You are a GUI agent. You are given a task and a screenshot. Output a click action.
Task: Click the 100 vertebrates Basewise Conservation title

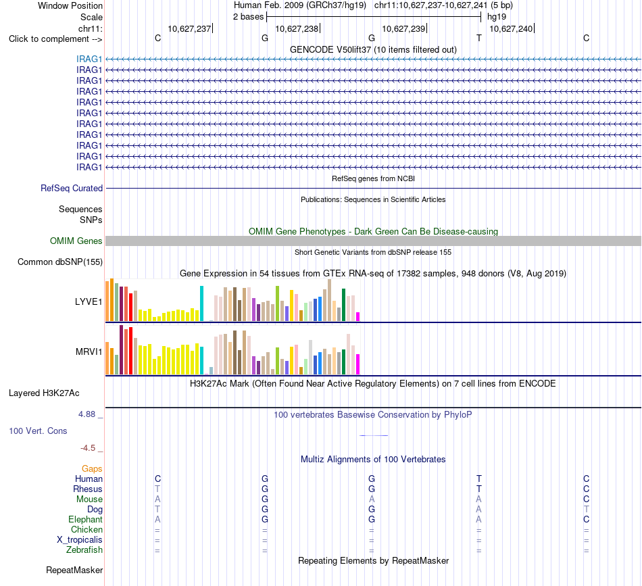point(373,415)
